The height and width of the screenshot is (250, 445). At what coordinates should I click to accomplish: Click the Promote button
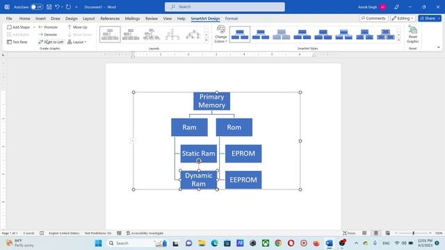tap(48, 27)
